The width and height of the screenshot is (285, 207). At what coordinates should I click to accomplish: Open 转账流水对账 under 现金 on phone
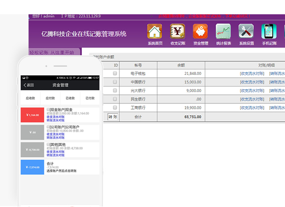(56, 120)
